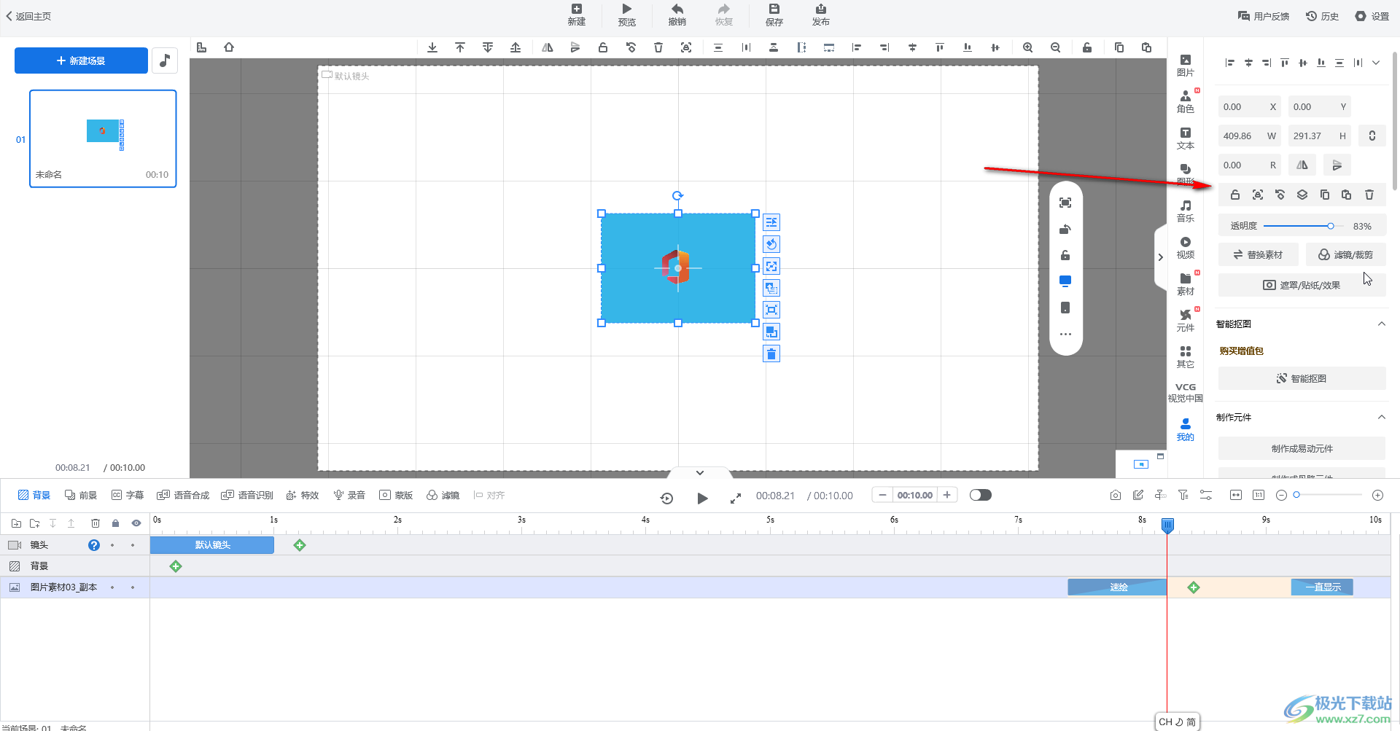The width and height of the screenshot is (1400, 731).
Task: Open the 文本 text panel
Action: click(x=1185, y=138)
